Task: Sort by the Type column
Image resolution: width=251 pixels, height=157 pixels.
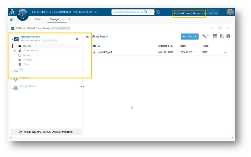Action: [x=206, y=46]
